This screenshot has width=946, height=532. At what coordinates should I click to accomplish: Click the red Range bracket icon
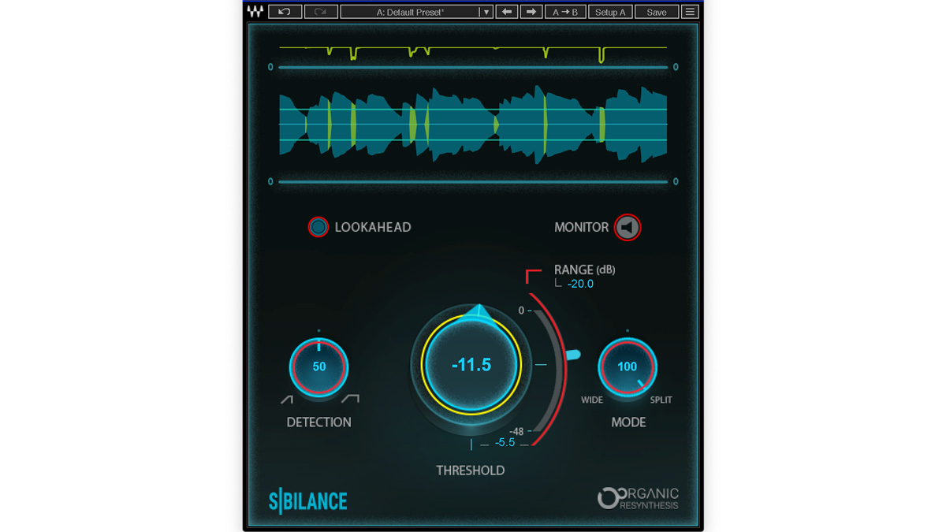click(x=534, y=276)
